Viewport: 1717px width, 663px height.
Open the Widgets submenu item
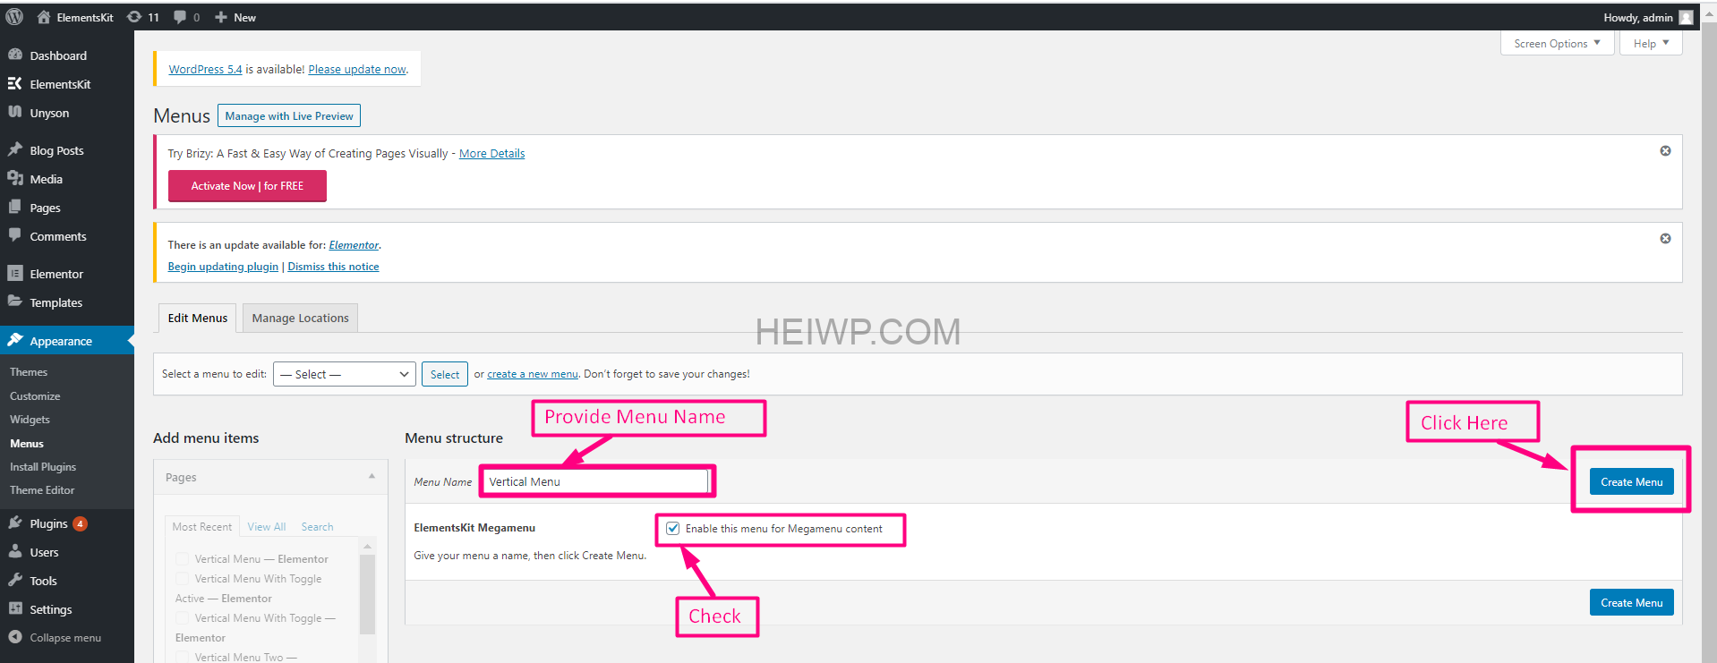(30, 419)
